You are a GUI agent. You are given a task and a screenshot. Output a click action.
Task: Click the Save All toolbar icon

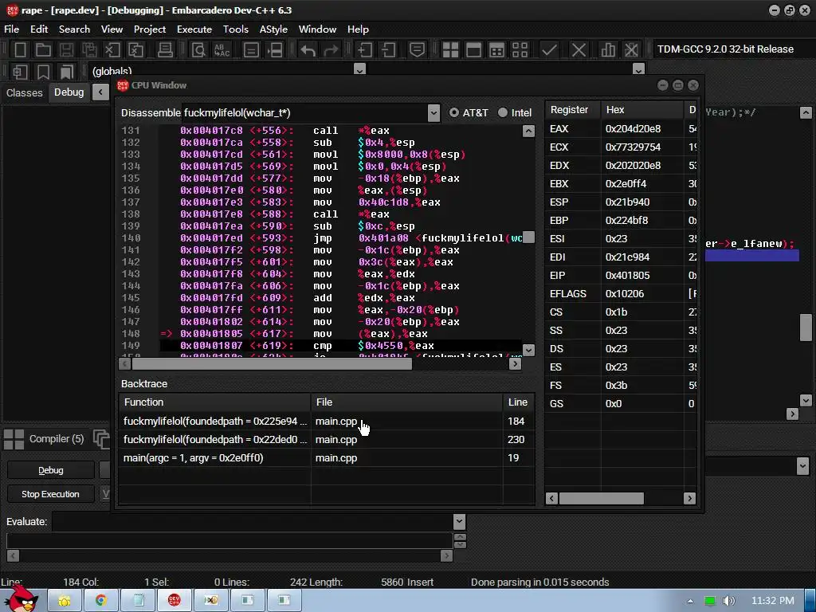[x=89, y=49]
